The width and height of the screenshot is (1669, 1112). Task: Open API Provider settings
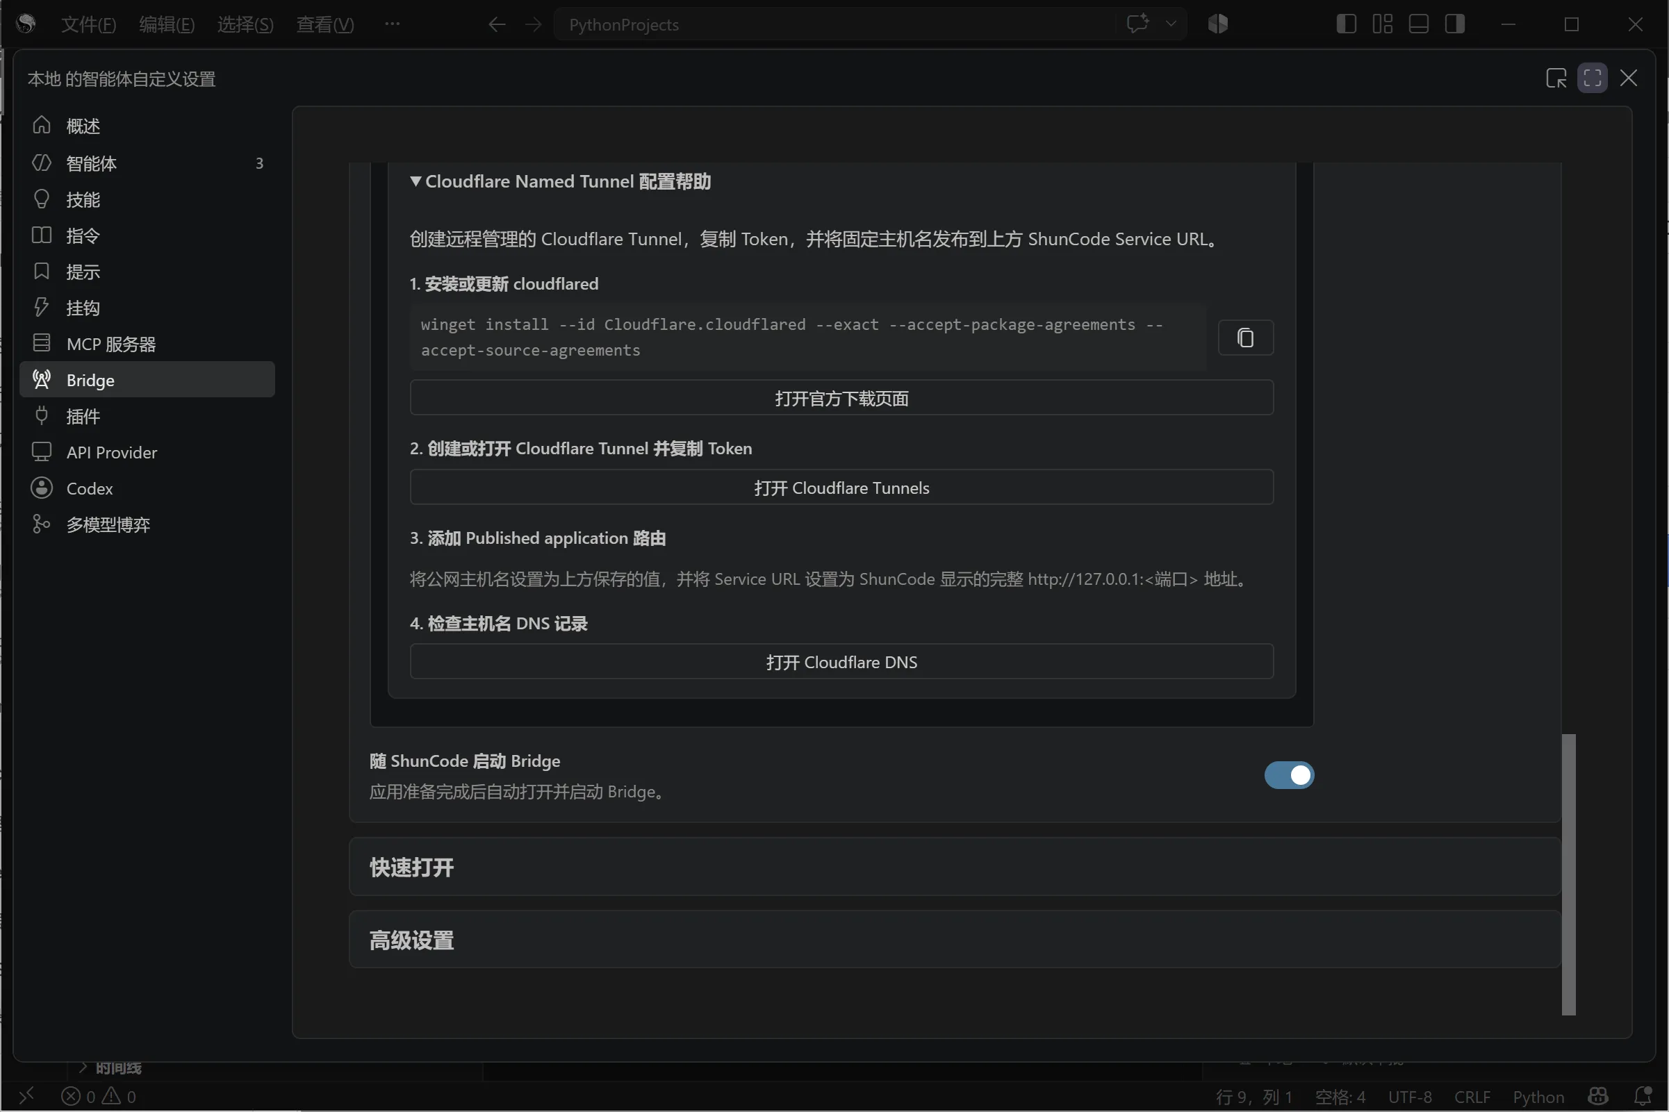[x=147, y=452]
